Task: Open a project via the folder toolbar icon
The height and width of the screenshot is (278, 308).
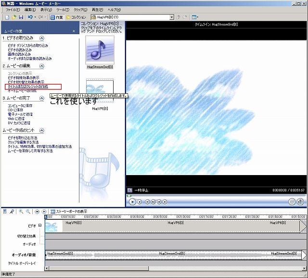Action: 14,17
